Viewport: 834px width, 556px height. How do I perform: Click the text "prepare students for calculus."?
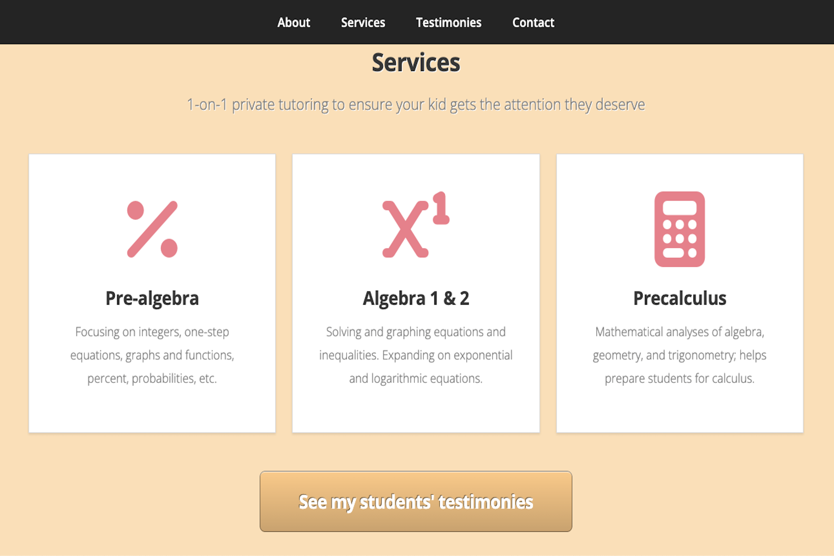point(680,378)
